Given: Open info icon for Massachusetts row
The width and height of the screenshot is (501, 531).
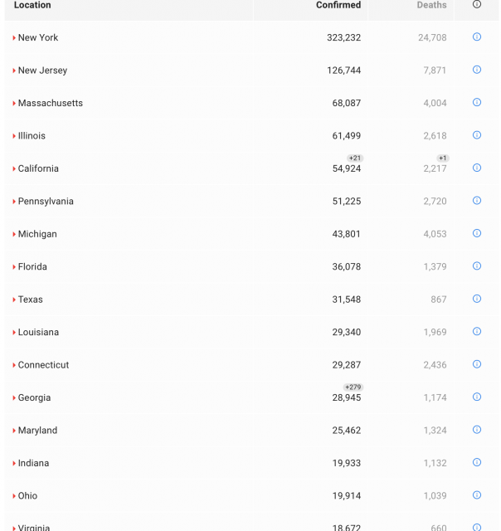Looking at the screenshot, I should 477,103.
